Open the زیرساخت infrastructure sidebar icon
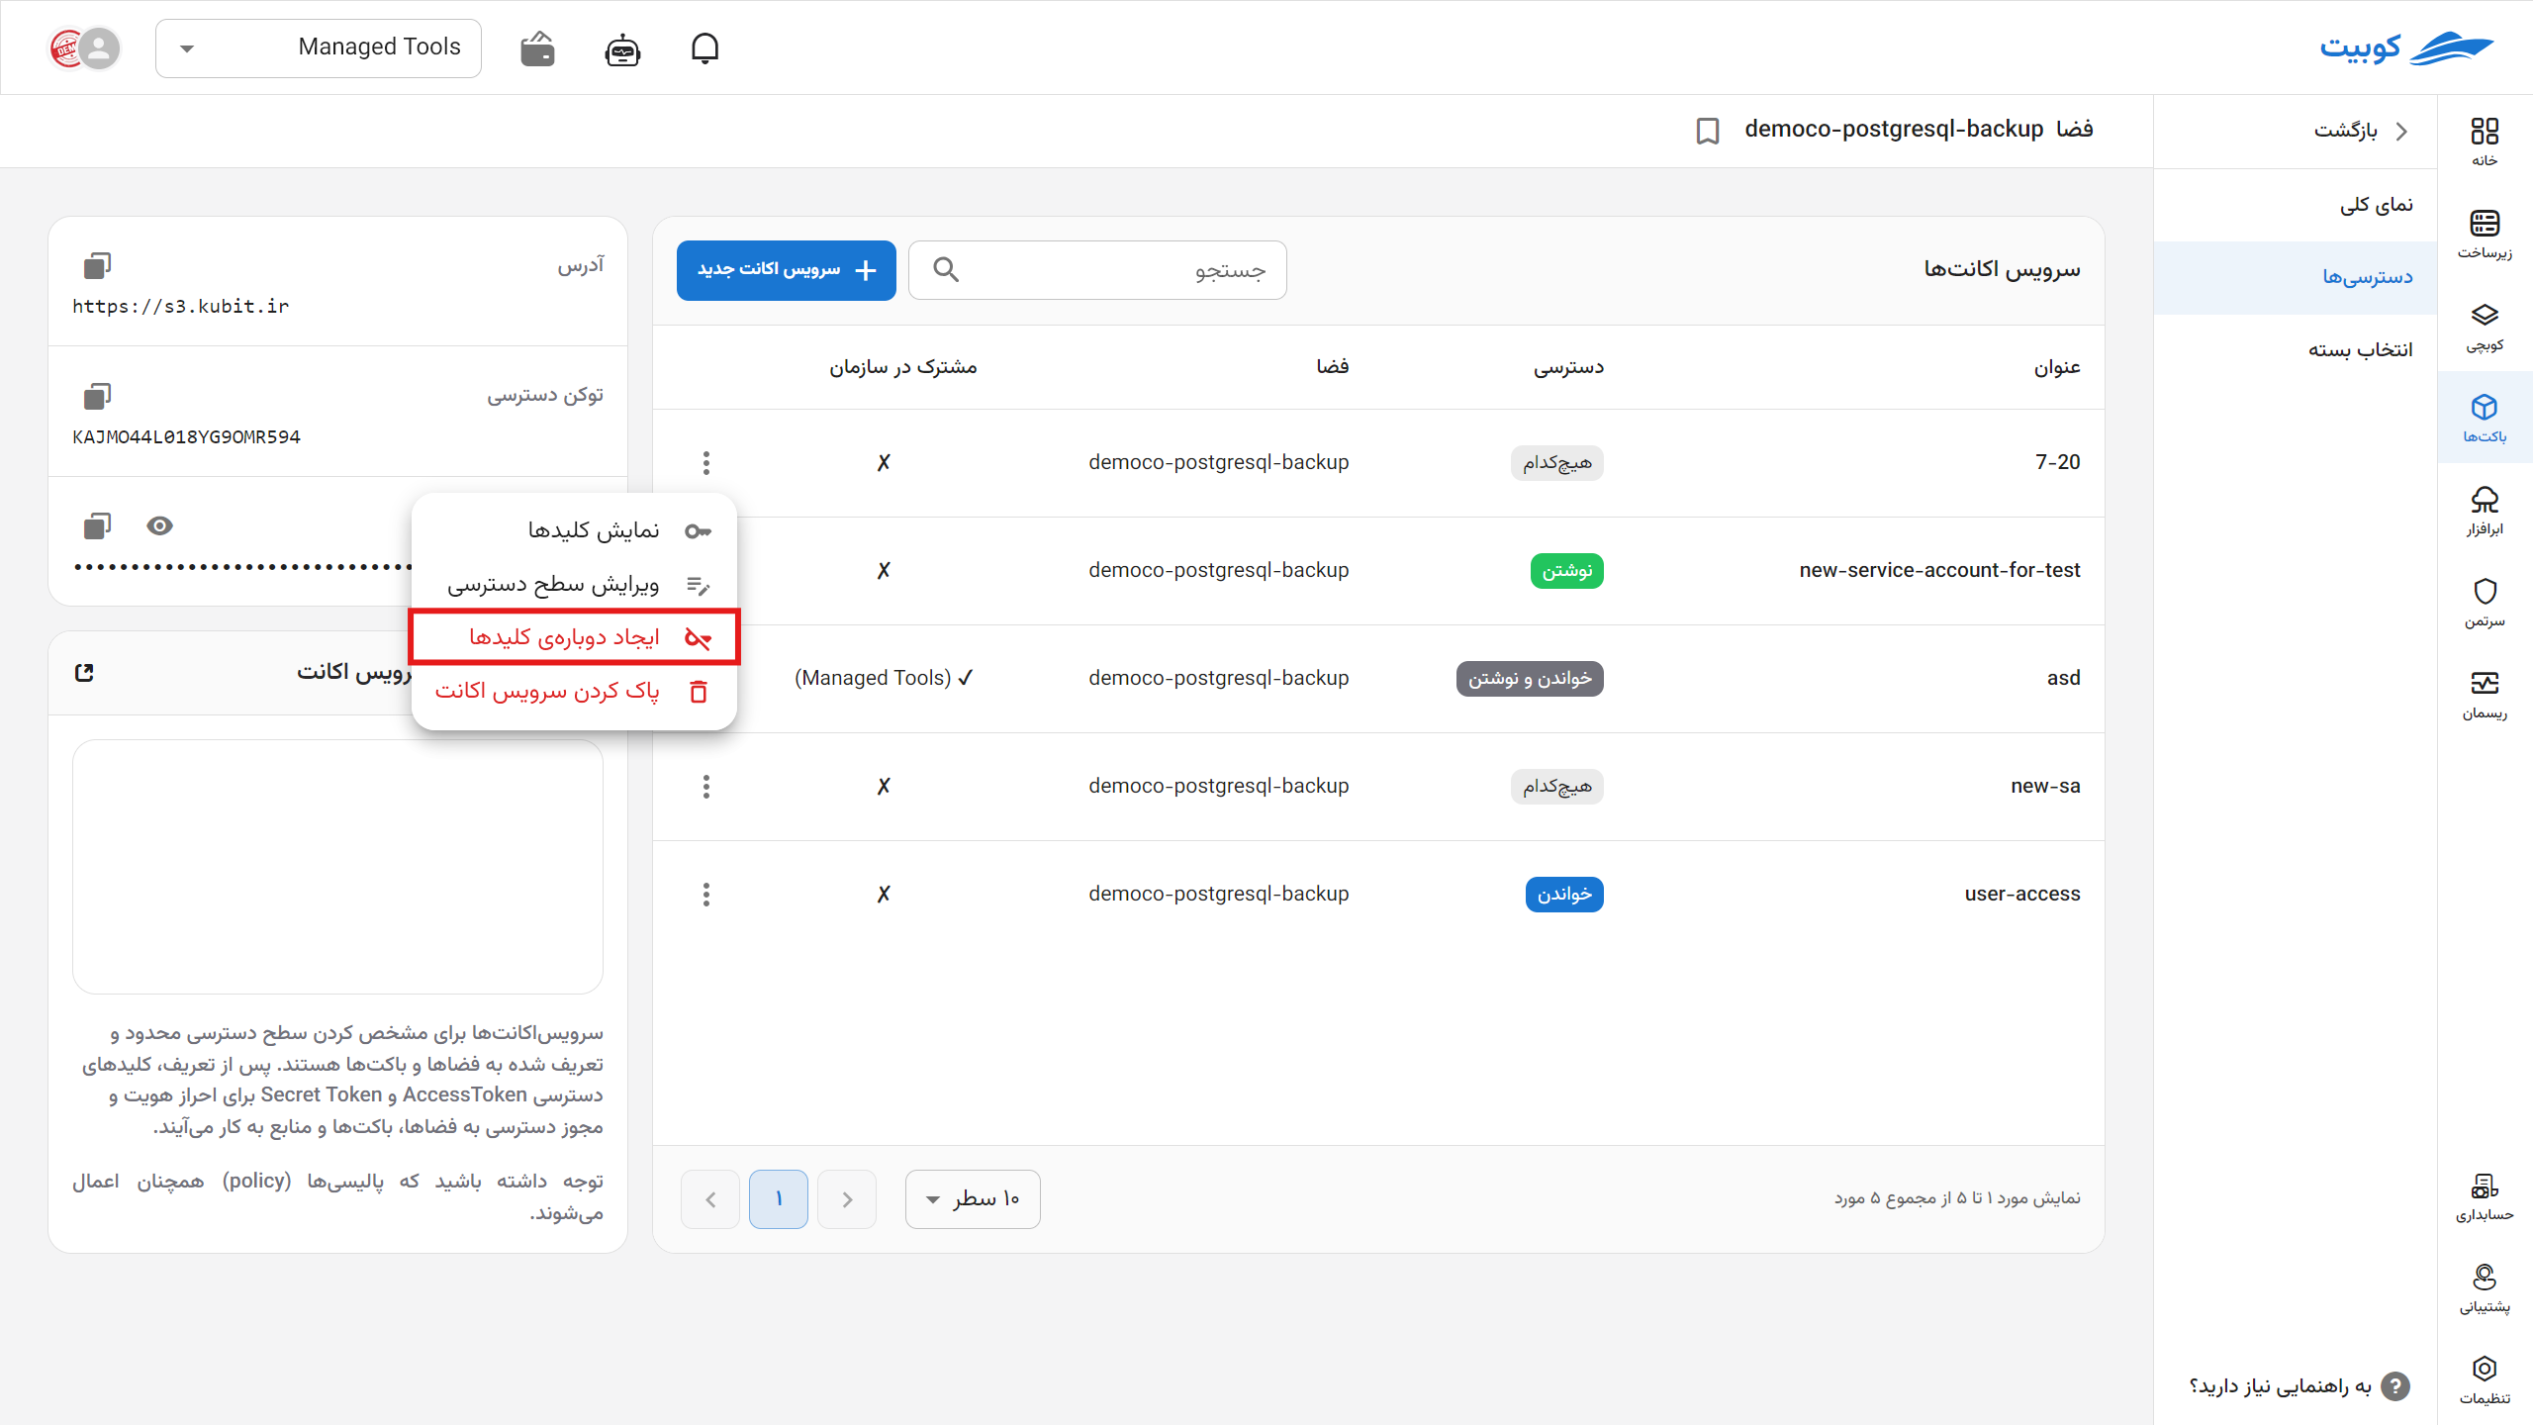 point(2484,234)
